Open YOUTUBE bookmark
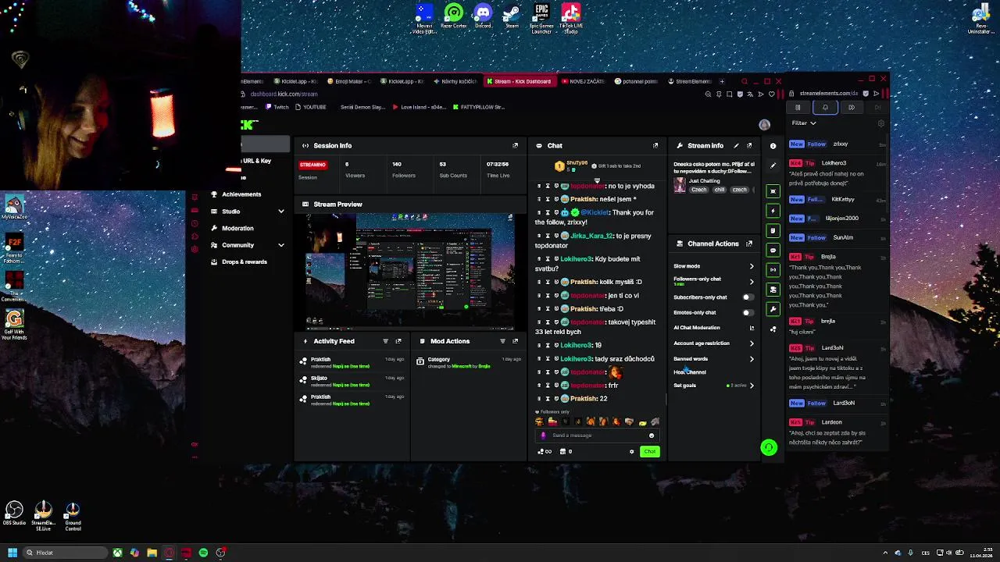The width and height of the screenshot is (1000, 562). 310,107
